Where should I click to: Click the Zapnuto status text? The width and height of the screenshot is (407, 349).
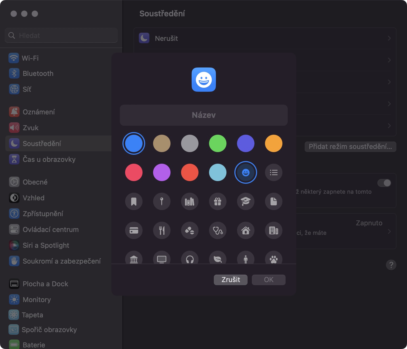coord(369,223)
